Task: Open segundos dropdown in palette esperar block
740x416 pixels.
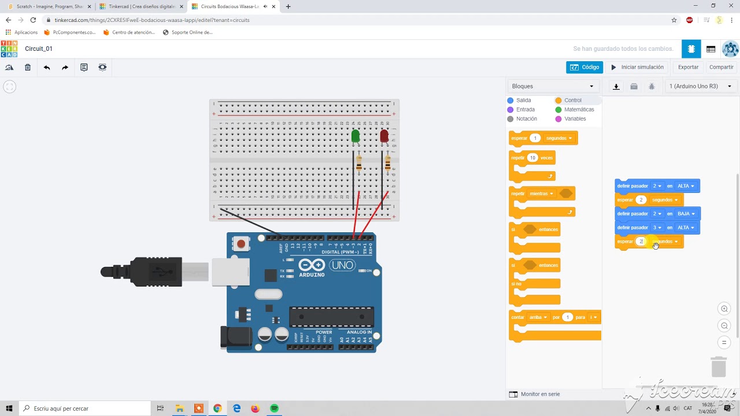Action: point(559,138)
